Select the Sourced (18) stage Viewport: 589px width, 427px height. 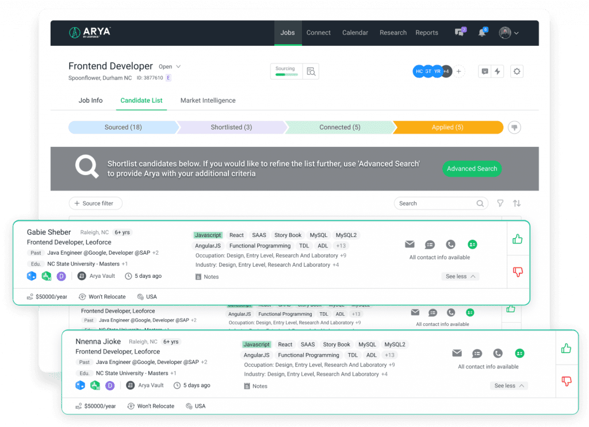123,127
